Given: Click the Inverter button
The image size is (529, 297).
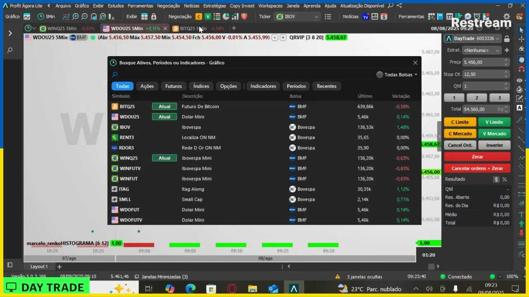Looking at the screenshot, I should pos(494,145).
